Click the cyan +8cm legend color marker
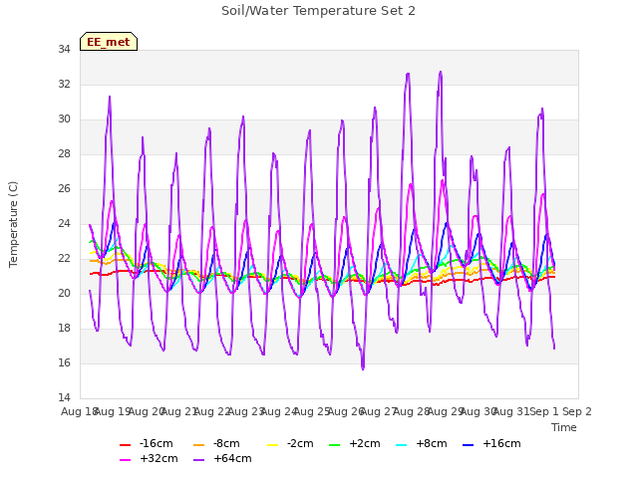 pyautogui.click(x=401, y=445)
